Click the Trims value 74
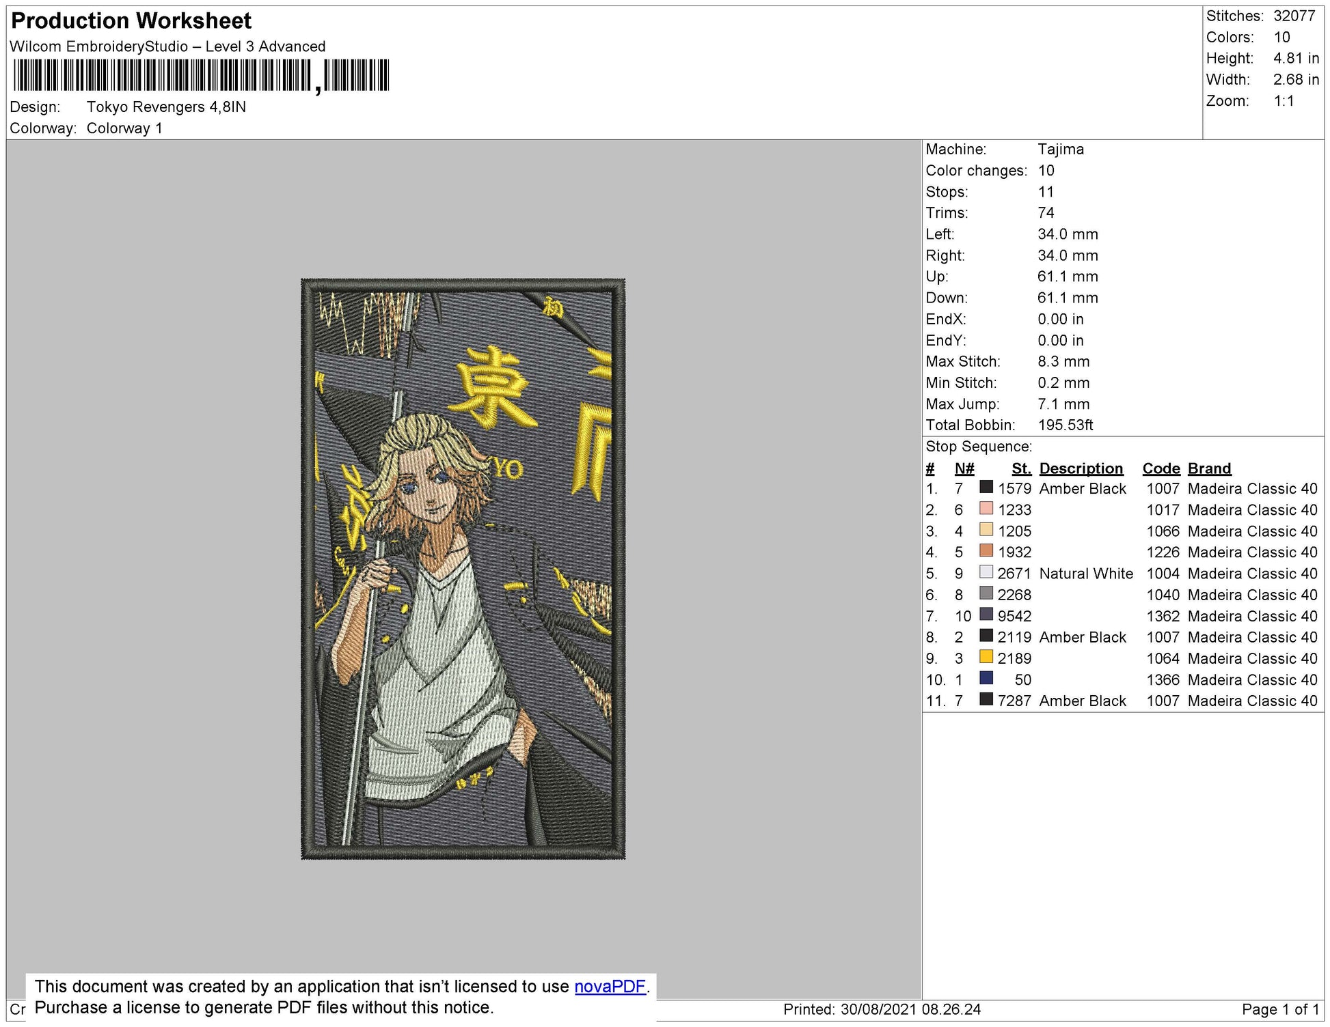Screen dimensions: 1330x1027 pos(1046,212)
